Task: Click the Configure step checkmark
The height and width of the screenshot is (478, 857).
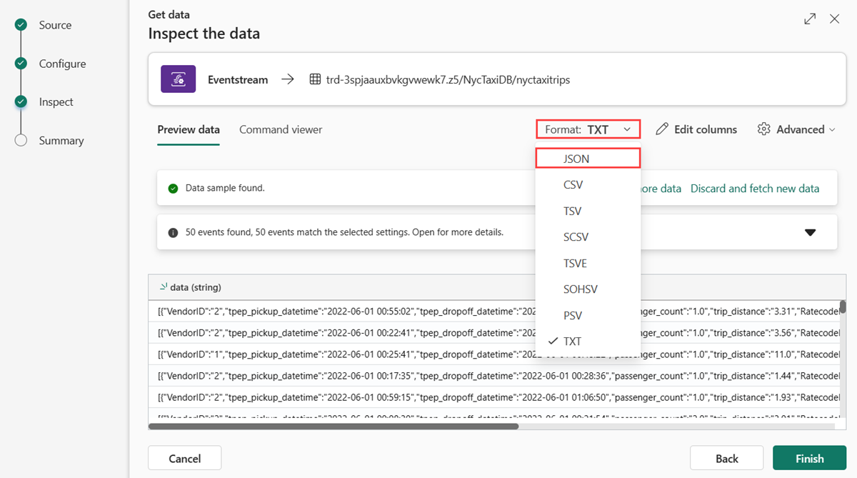Action: tap(21, 63)
